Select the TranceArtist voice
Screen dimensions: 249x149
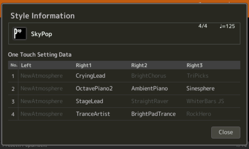(93, 114)
